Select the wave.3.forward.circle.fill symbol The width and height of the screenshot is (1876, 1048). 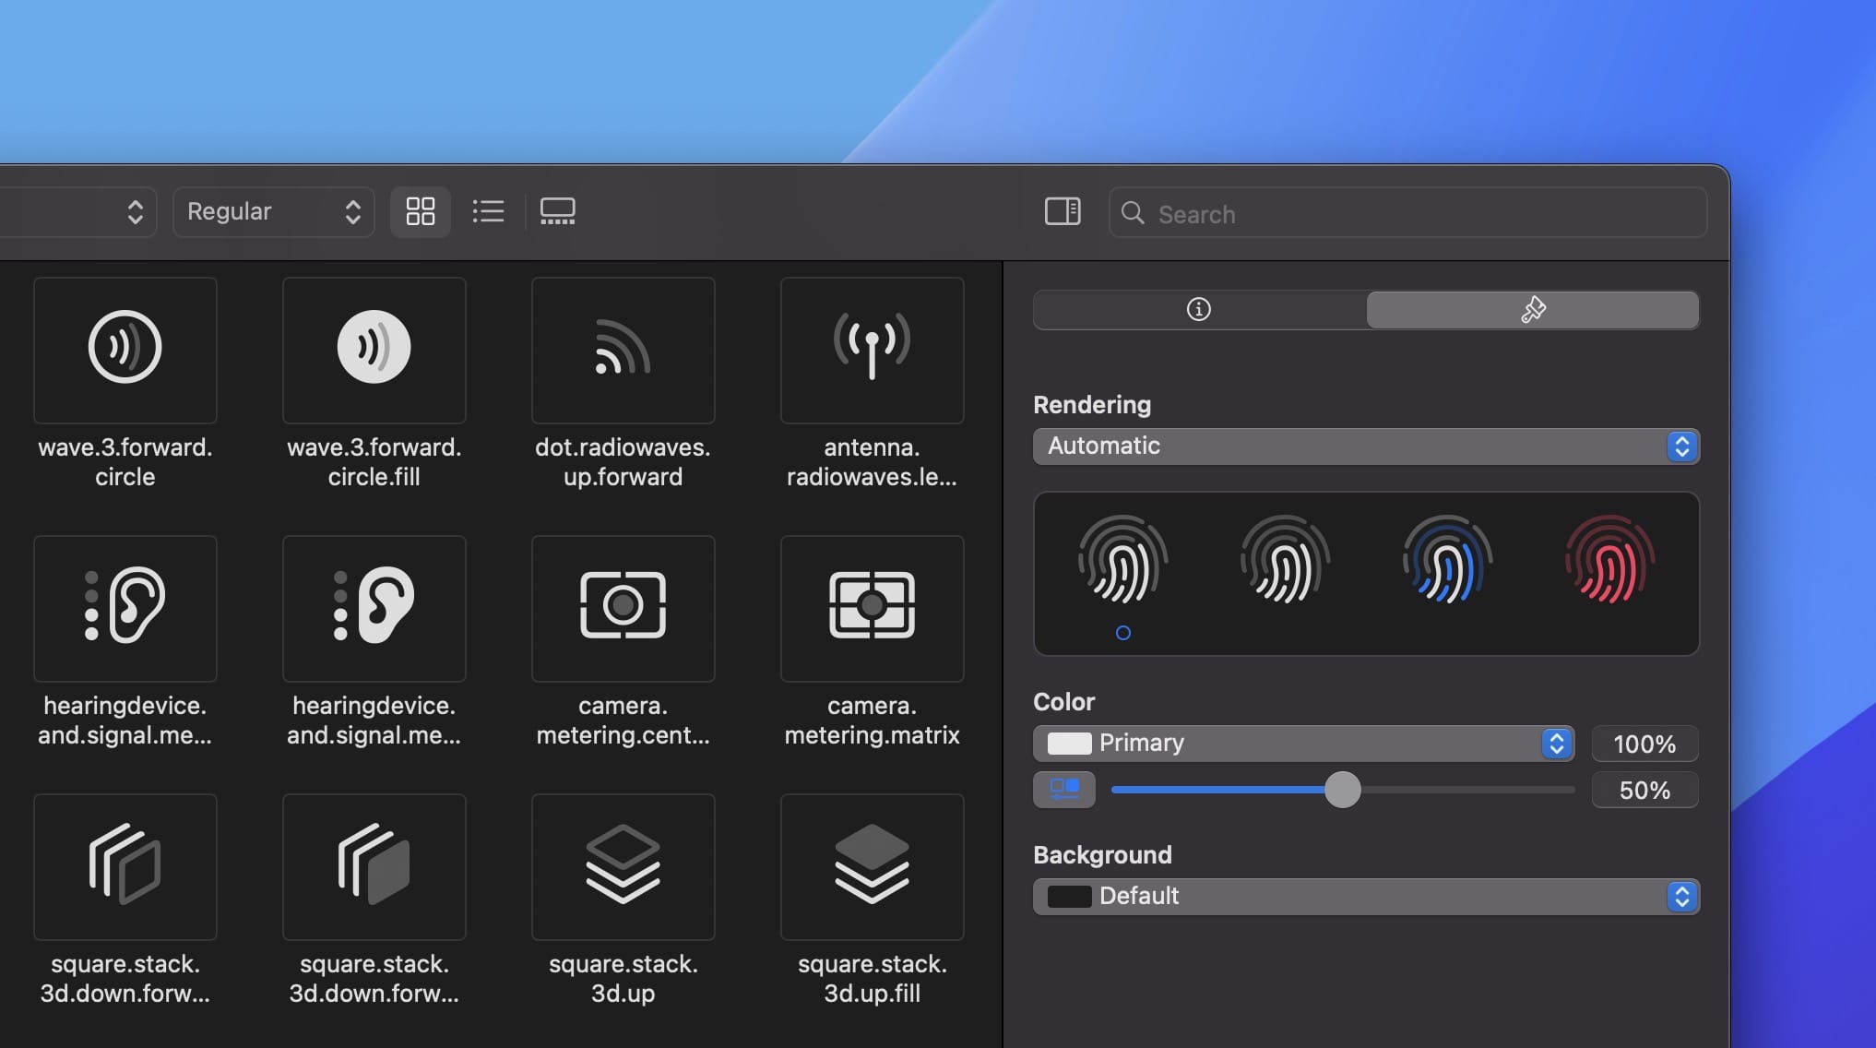point(374,351)
